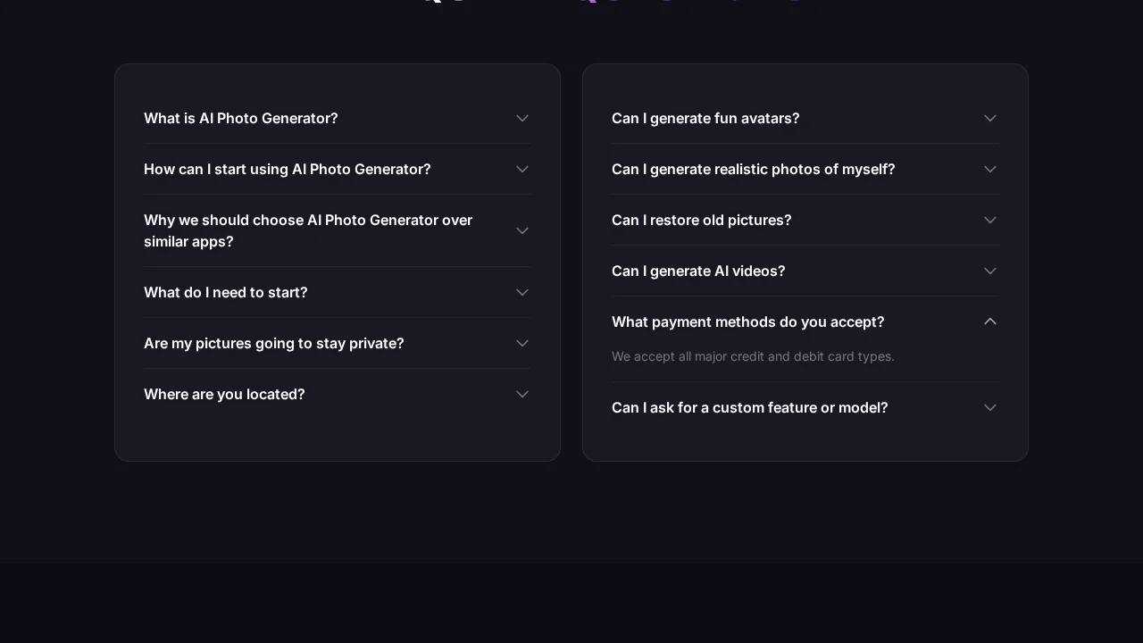Click chevron for "Are my pictures going to stay private?"

coord(522,343)
